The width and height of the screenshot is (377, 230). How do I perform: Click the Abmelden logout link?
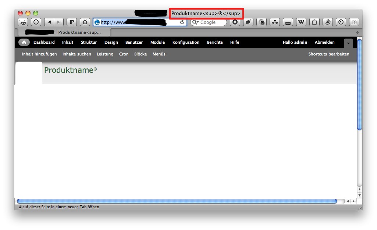(x=324, y=42)
